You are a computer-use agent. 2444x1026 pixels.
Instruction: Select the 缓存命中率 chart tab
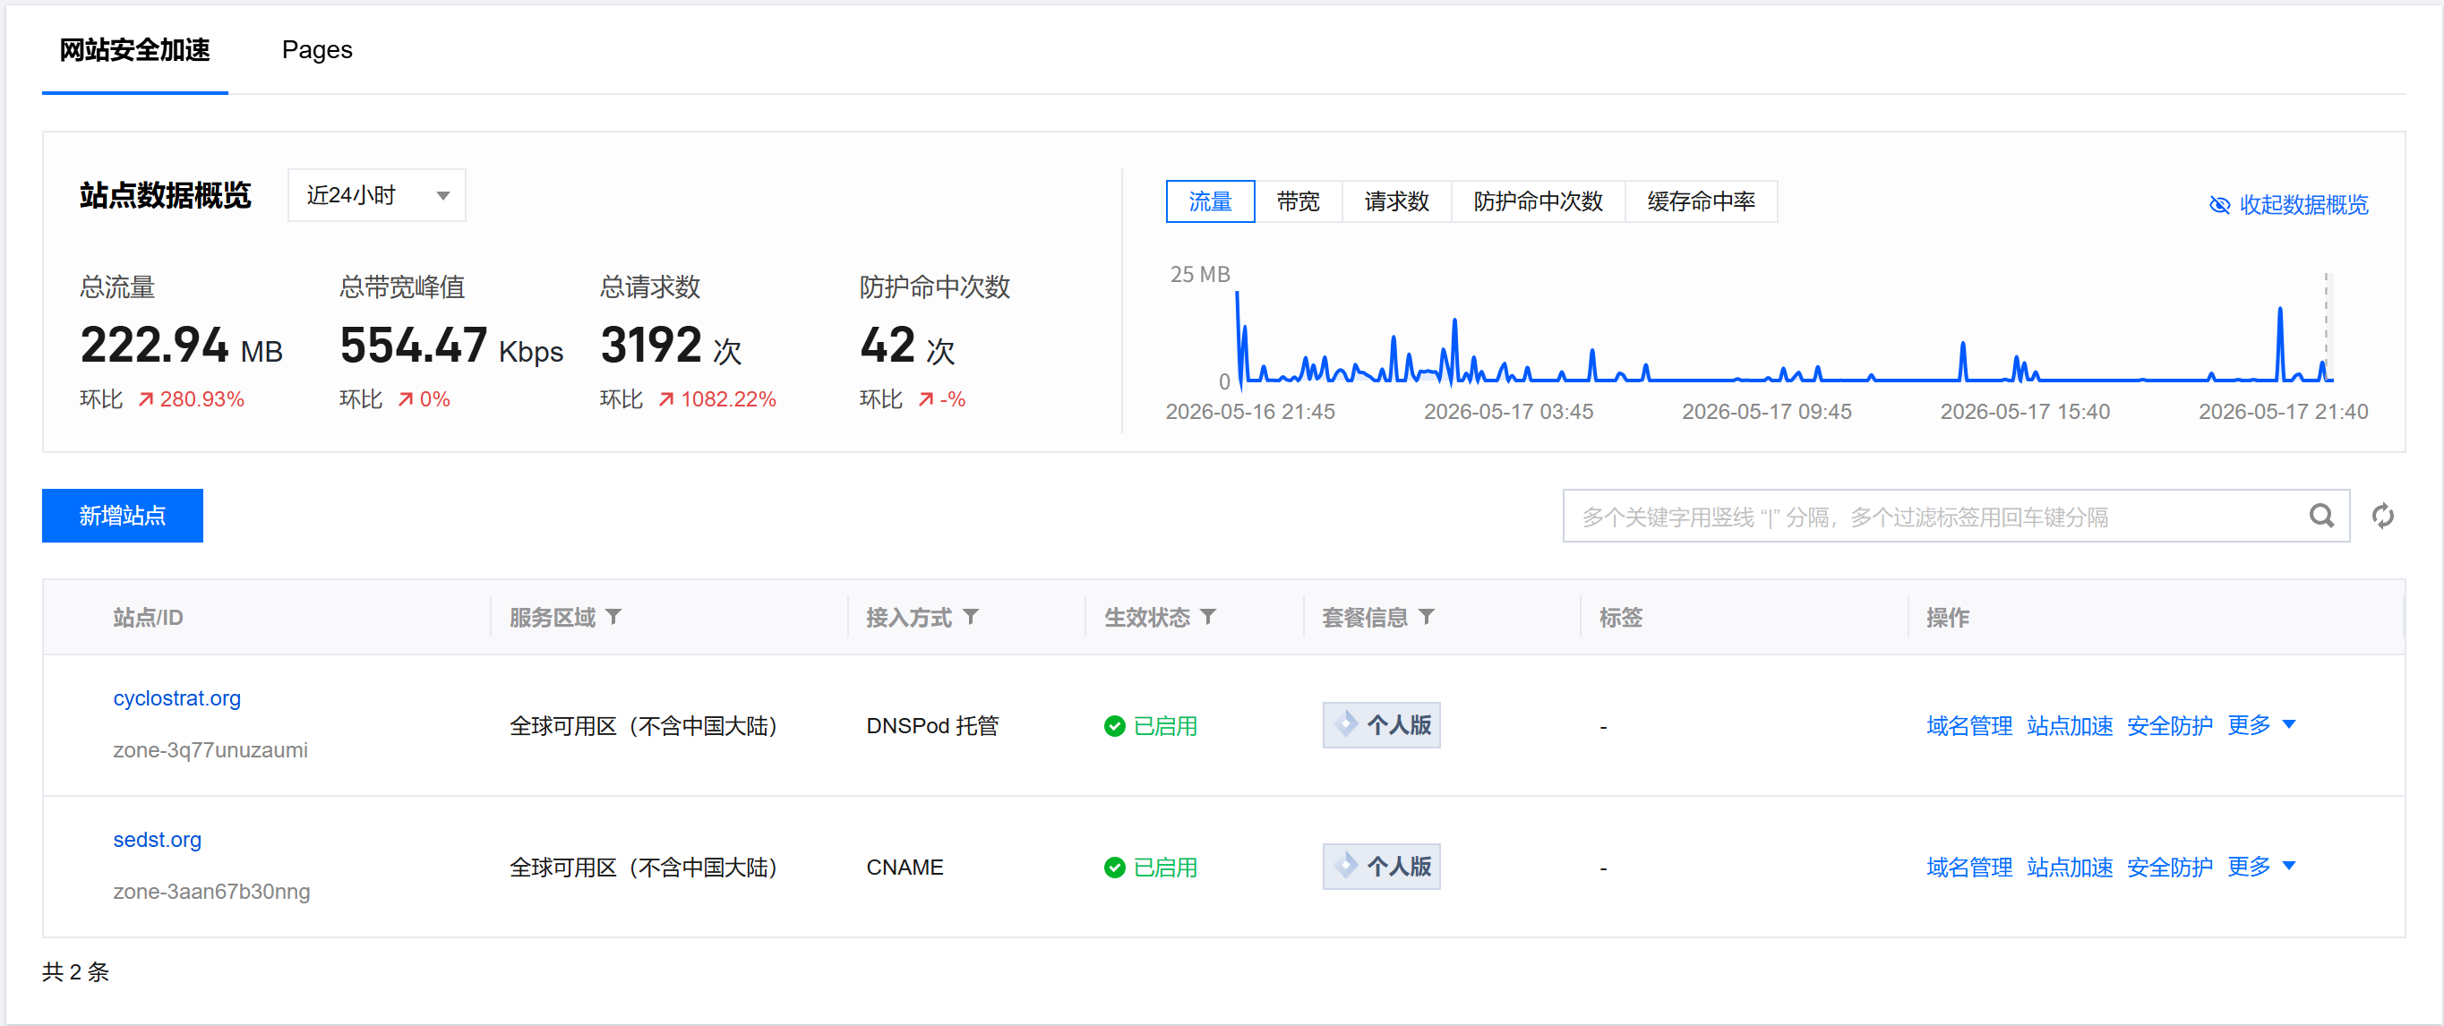click(1700, 201)
